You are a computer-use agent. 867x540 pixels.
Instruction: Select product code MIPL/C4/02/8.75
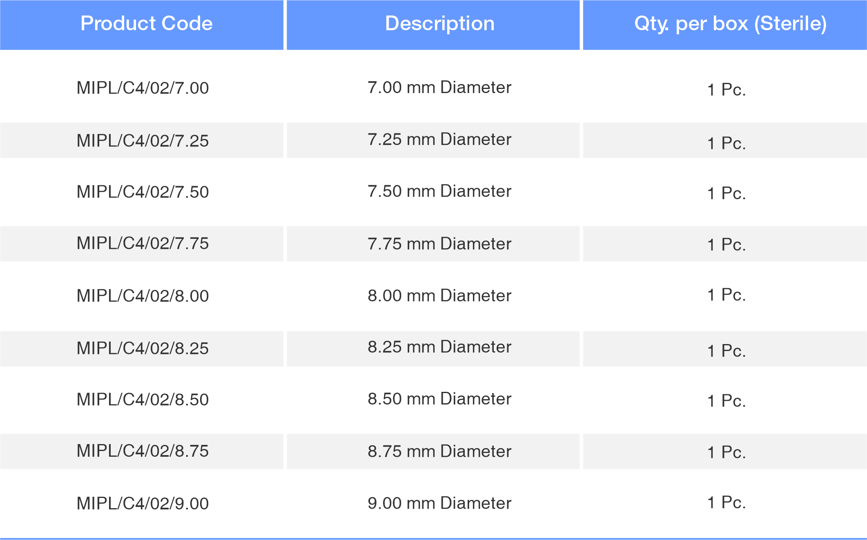click(x=143, y=451)
